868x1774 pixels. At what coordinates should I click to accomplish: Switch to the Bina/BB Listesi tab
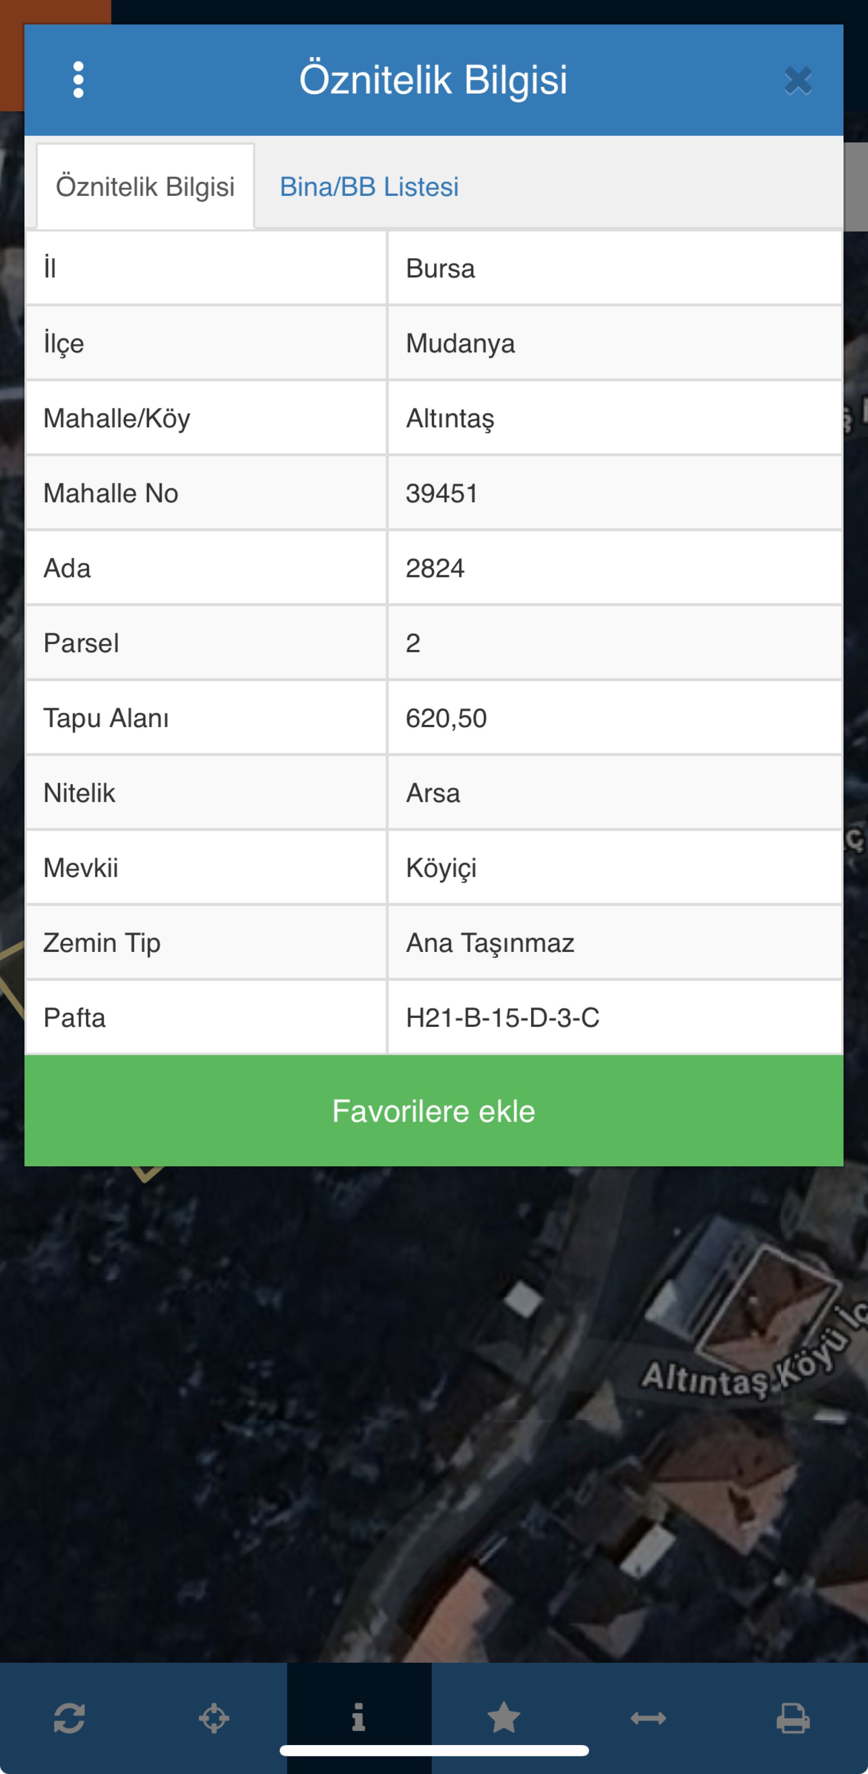pos(369,187)
